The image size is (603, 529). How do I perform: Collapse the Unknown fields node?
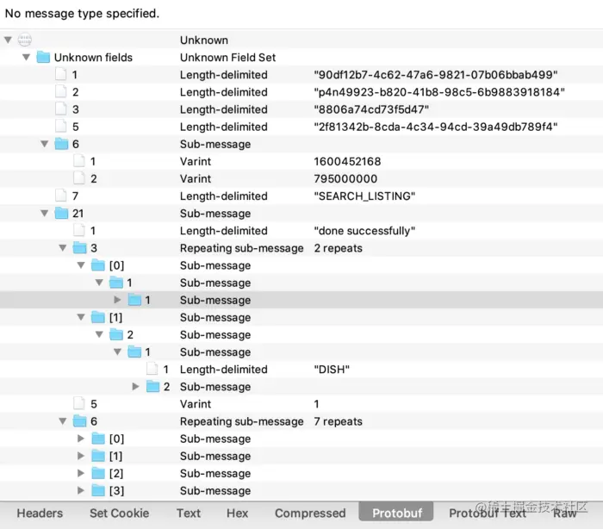[x=27, y=58]
